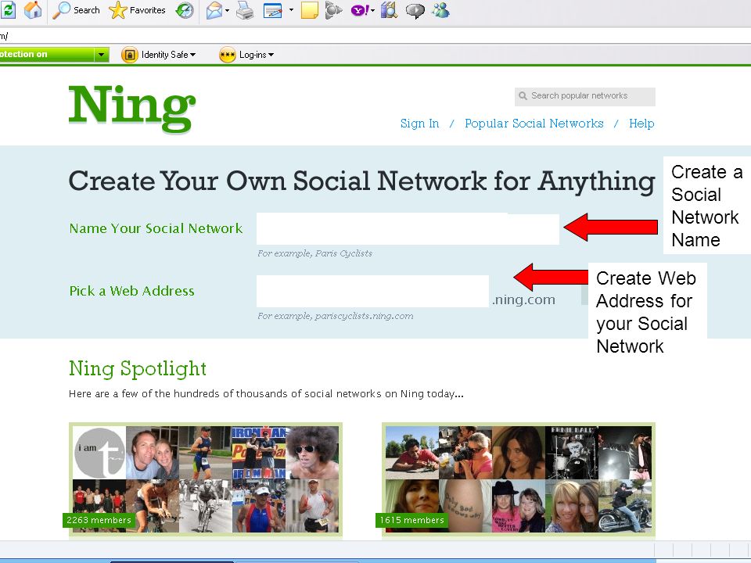Click the afro sunglasses man photo
Screen dimensions: 751x563
coord(312,453)
